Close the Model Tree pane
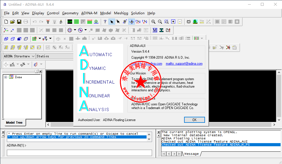Screen dimensions: 282x164 pyautogui.click(x=40, y=71)
